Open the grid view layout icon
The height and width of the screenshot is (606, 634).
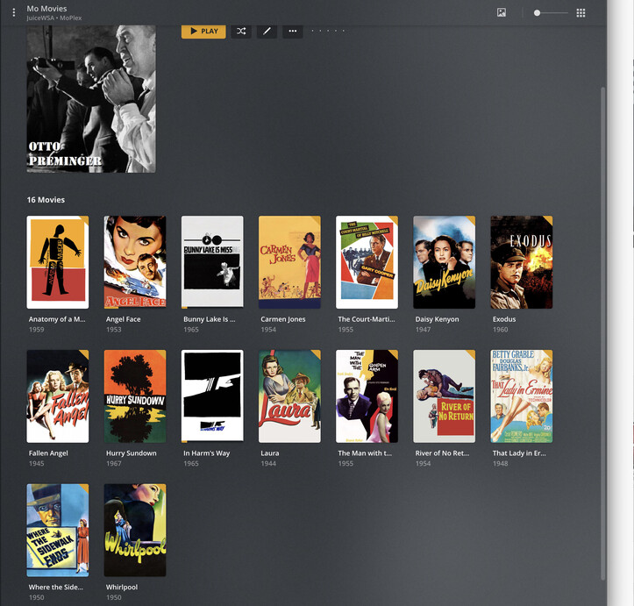(x=581, y=13)
